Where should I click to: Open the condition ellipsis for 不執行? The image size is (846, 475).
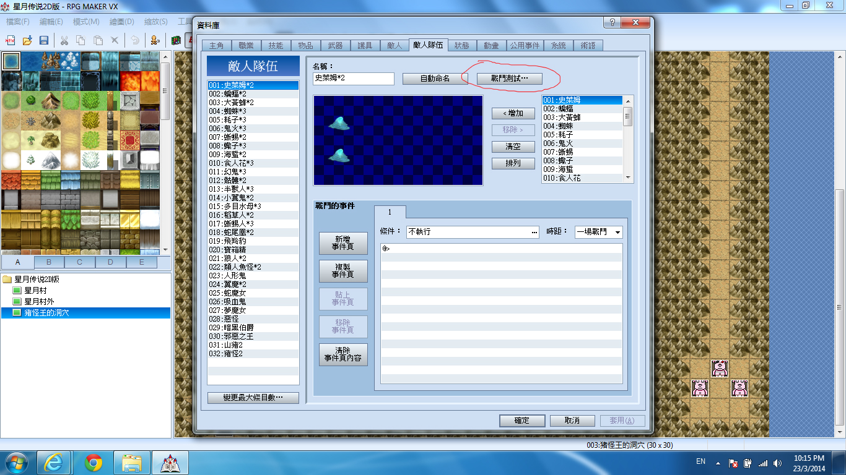[534, 232]
